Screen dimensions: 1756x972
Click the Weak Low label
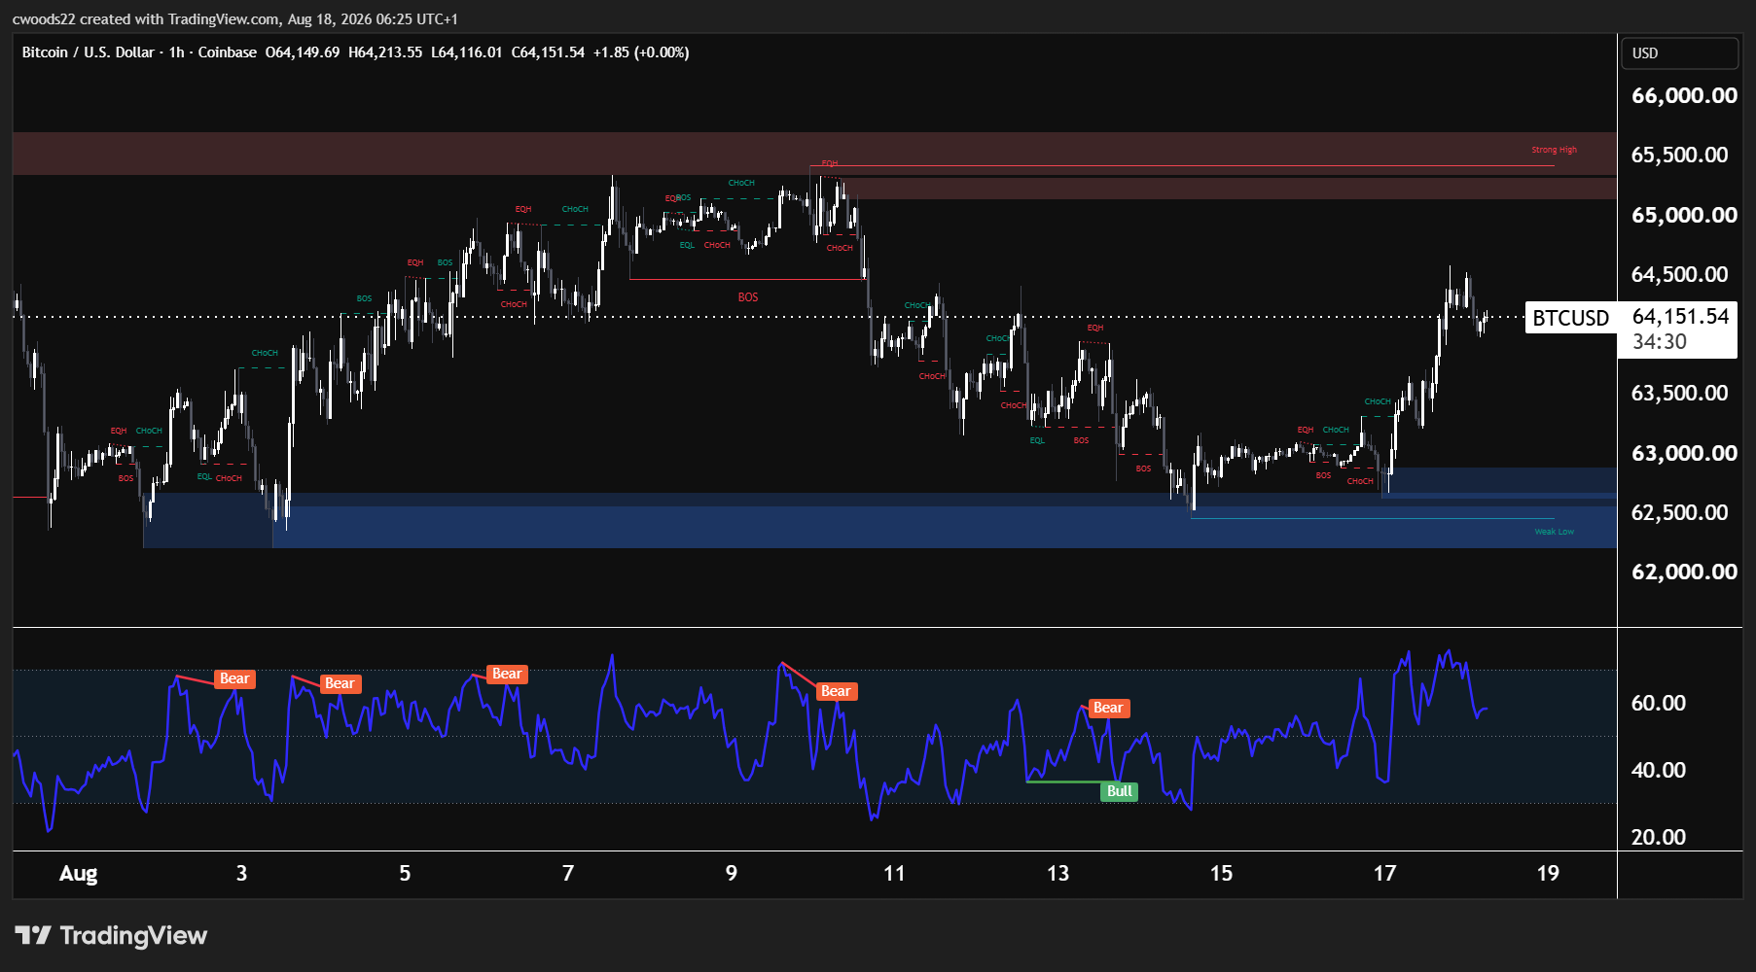[x=1554, y=532]
